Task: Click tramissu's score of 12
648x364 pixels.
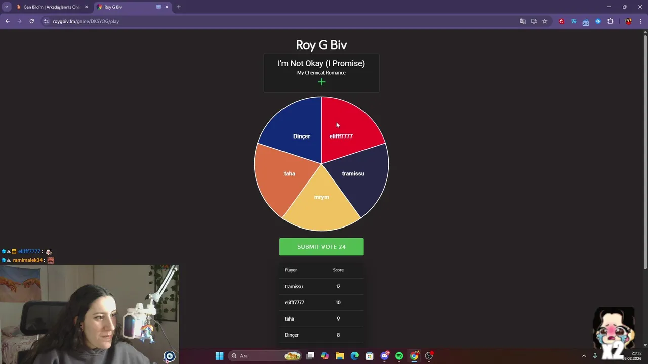Action: (x=338, y=286)
